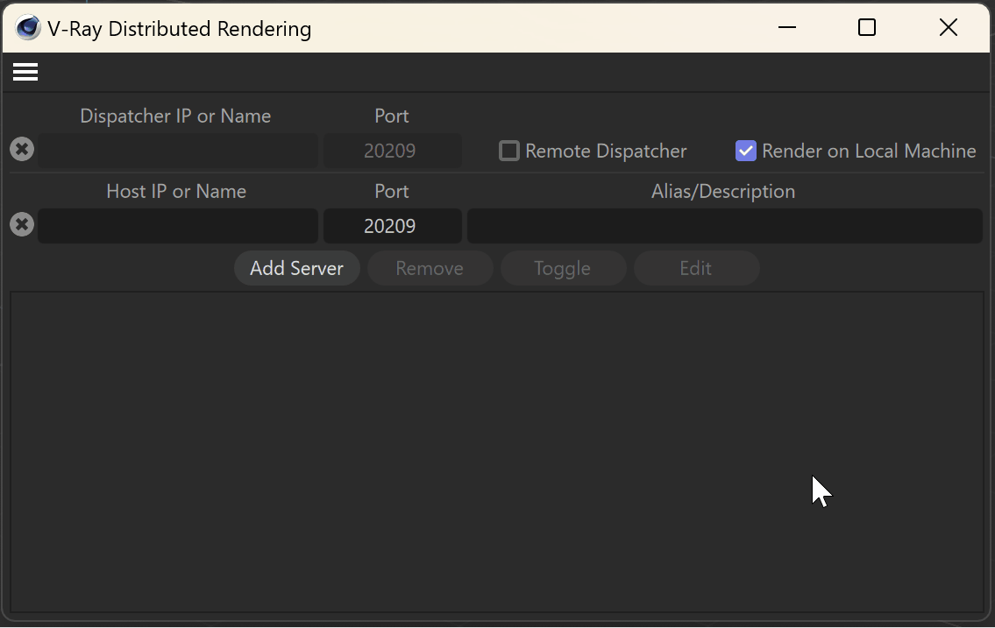Maximize the V-Ray Distributed Rendering window
The width and height of the screenshot is (995, 628).
pos(867,28)
